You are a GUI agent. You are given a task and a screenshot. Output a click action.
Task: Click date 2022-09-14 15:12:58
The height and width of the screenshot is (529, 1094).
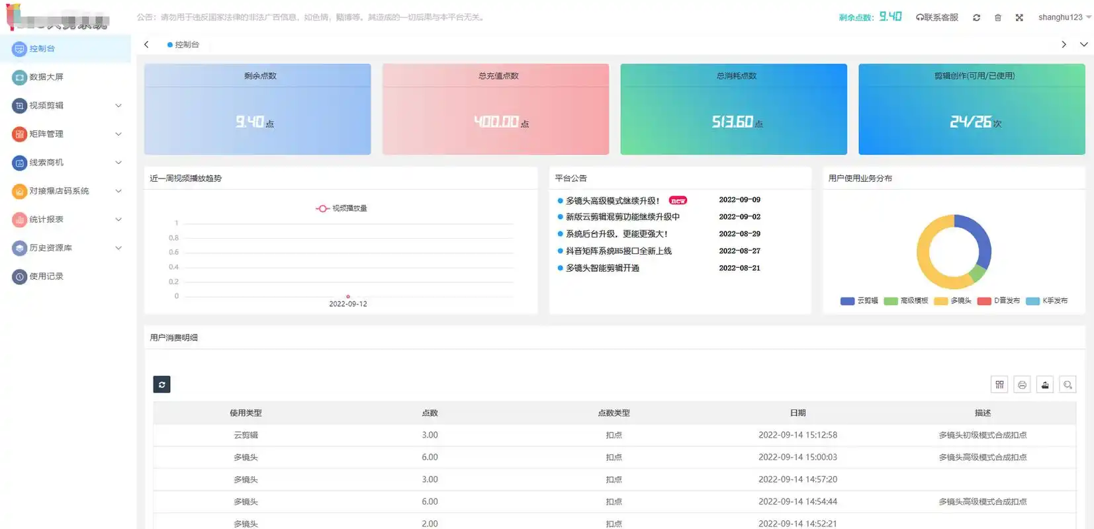pyautogui.click(x=798, y=435)
